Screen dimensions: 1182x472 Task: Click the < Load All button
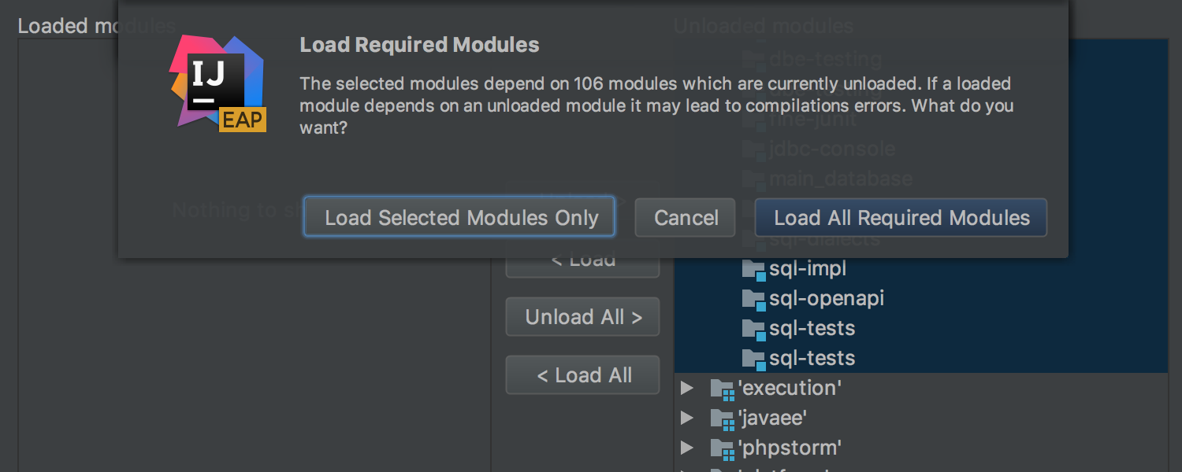point(583,375)
